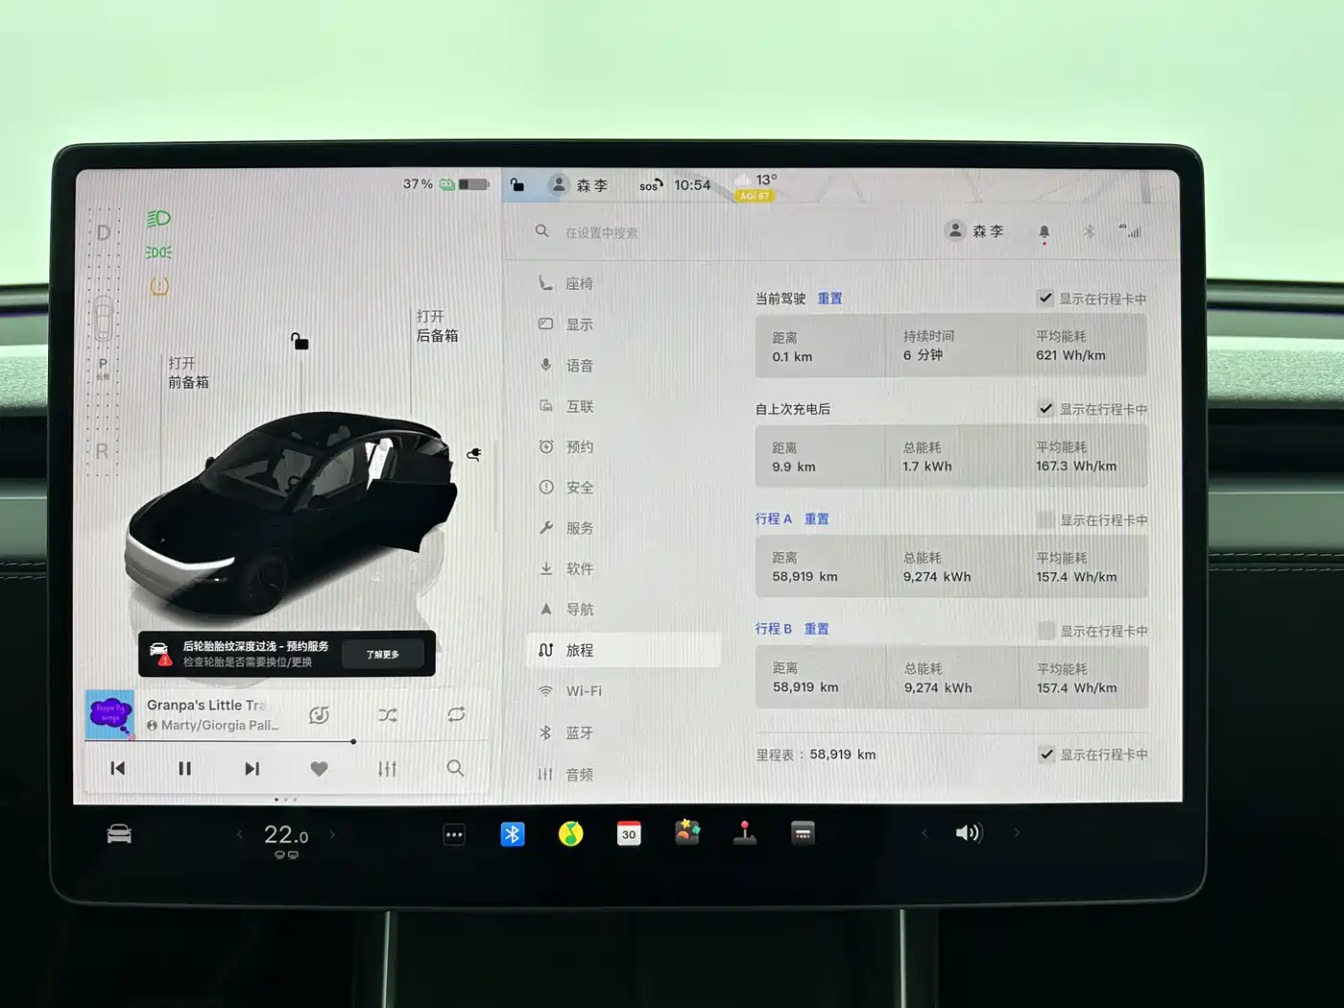Uncheck 显示在行程卡中 for 当前驾驶
The height and width of the screenshot is (1008, 1344).
[x=1045, y=298]
